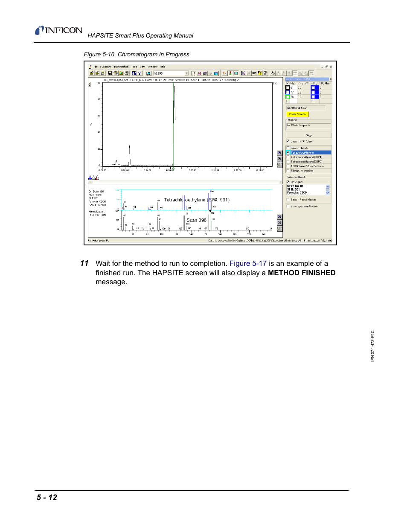407x527 pixels.
Task: Zoom in on the chromatogram plot
Action: coord(279,153)
